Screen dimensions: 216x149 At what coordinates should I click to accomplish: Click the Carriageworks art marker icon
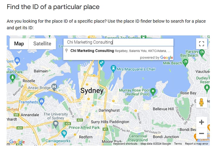point(64,134)
